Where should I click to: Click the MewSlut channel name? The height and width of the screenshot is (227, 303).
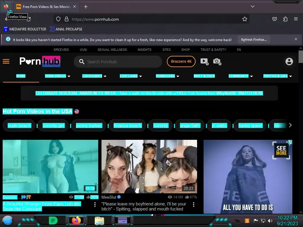coord(109,197)
